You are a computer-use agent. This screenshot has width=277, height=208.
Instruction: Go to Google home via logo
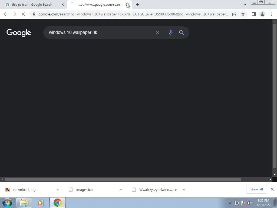tap(19, 33)
